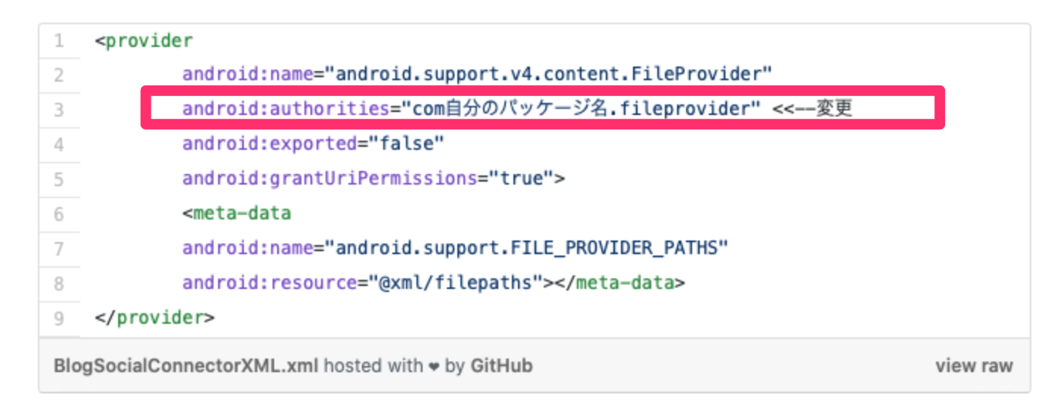Select line number 4

[x=59, y=144]
